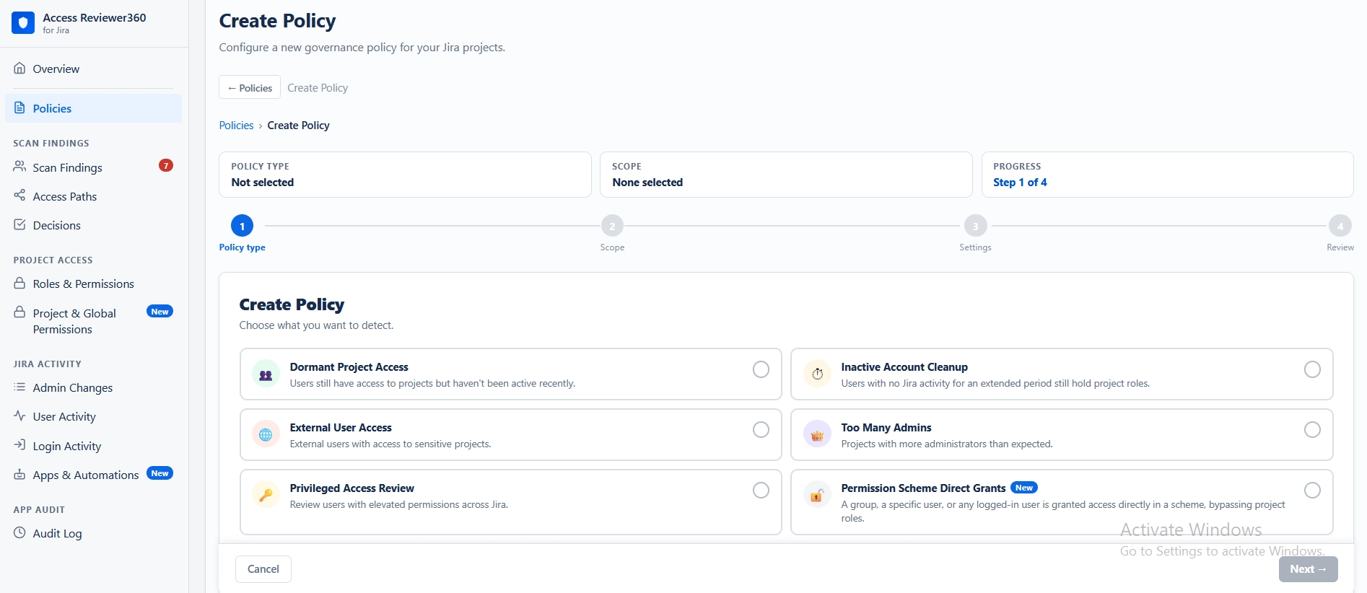Select the Inactive Account Cleanup radio button
This screenshot has width=1367, height=593.
(1312, 369)
